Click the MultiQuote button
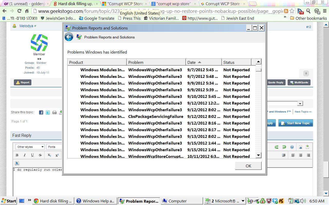329x205 pixels. coord(299,83)
